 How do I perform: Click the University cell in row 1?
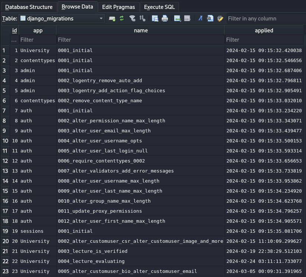(38, 51)
